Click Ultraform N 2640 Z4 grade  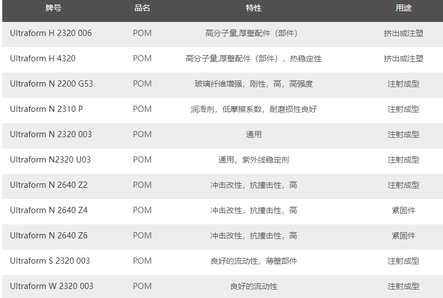pyautogui.click(x=48, y=210)
